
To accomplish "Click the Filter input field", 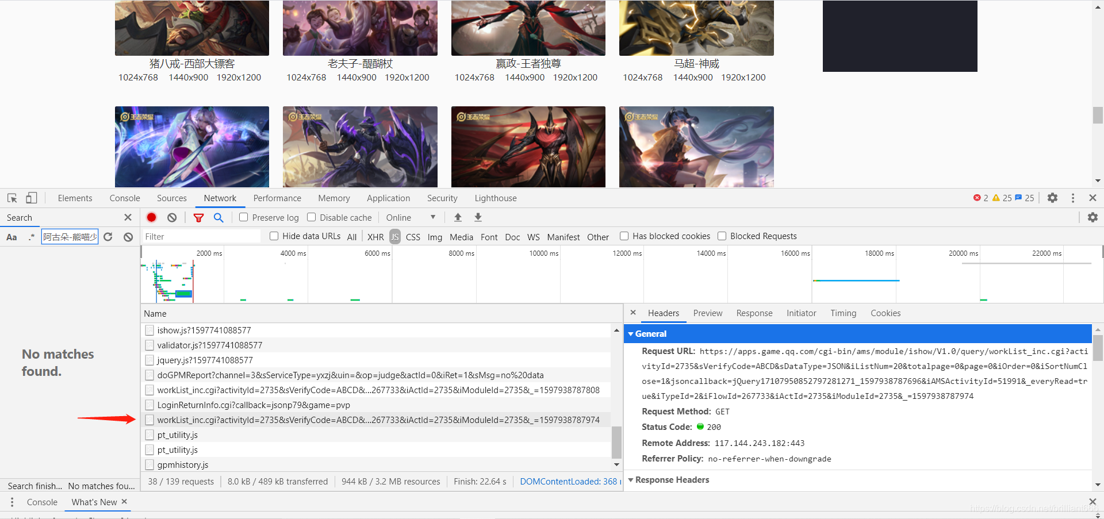I will (x=201, y=236).
